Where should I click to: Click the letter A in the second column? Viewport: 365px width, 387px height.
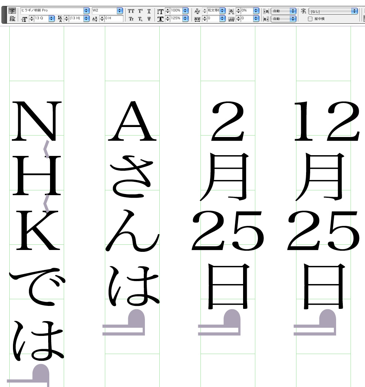click(132, 121)
